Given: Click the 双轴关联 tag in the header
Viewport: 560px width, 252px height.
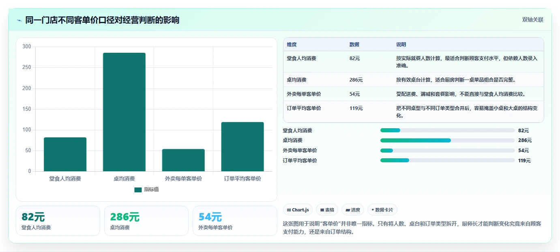Looking at the screenshot, I should coord(532,20).
